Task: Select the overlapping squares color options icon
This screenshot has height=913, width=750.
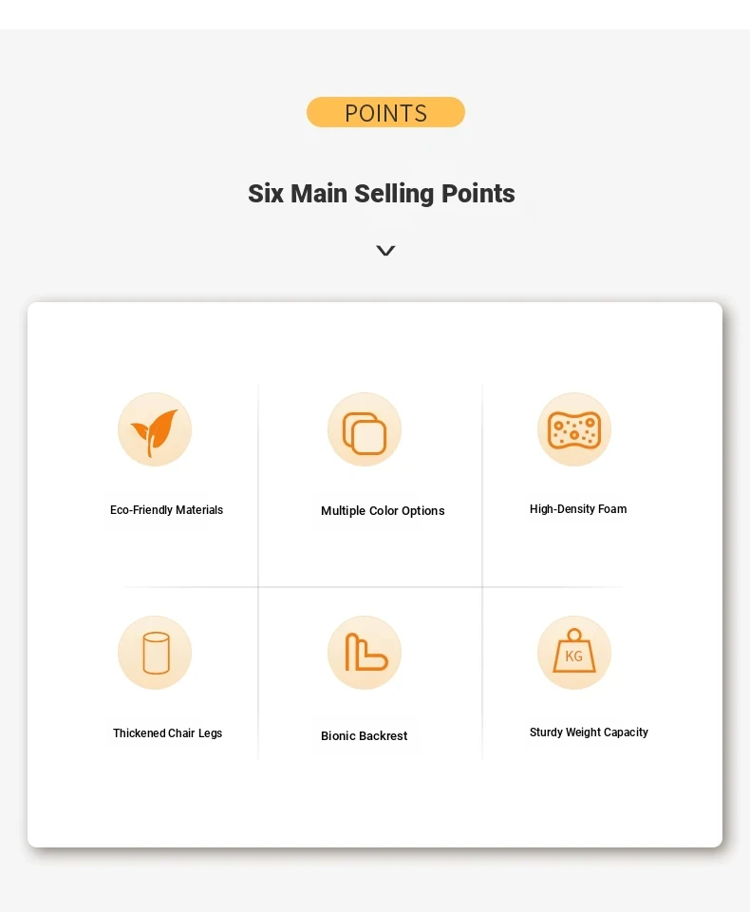Action: pos(365,429)
